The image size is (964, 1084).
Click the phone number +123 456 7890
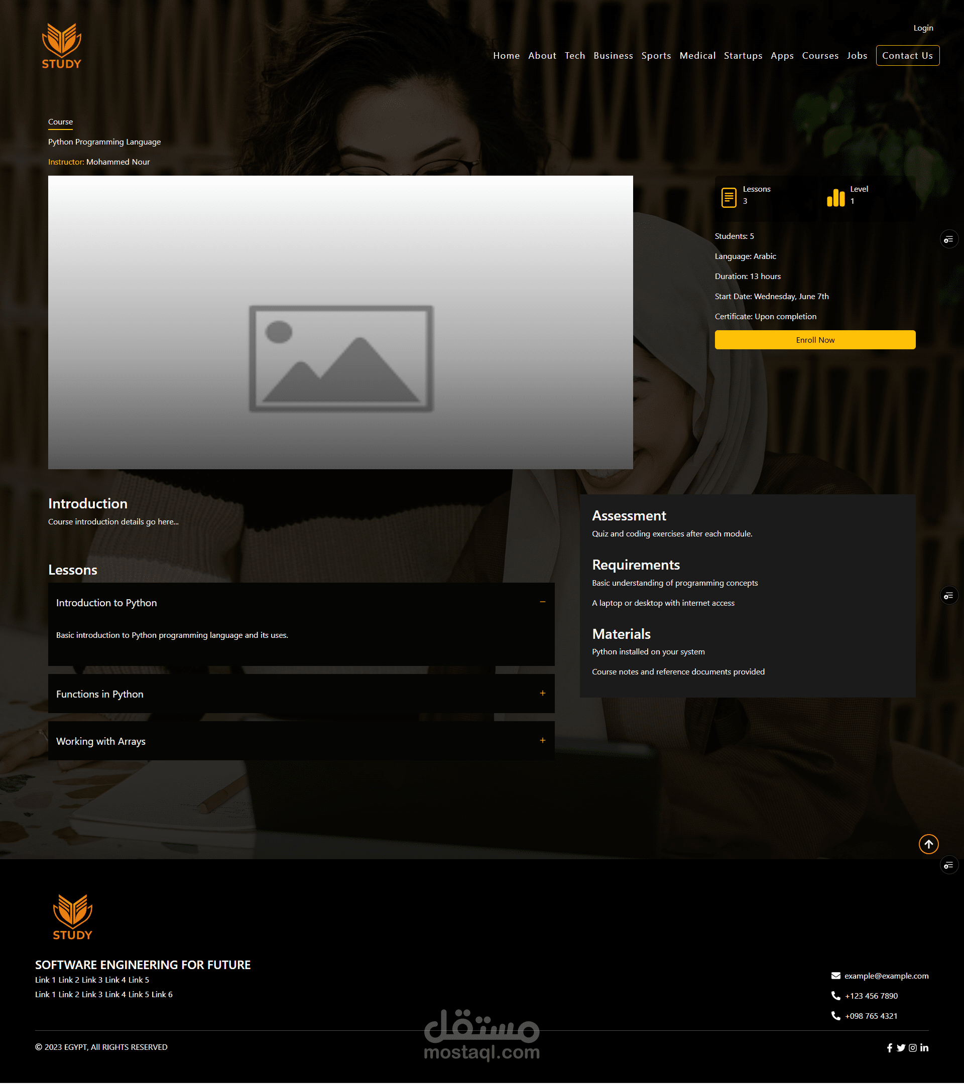[871, 996]
